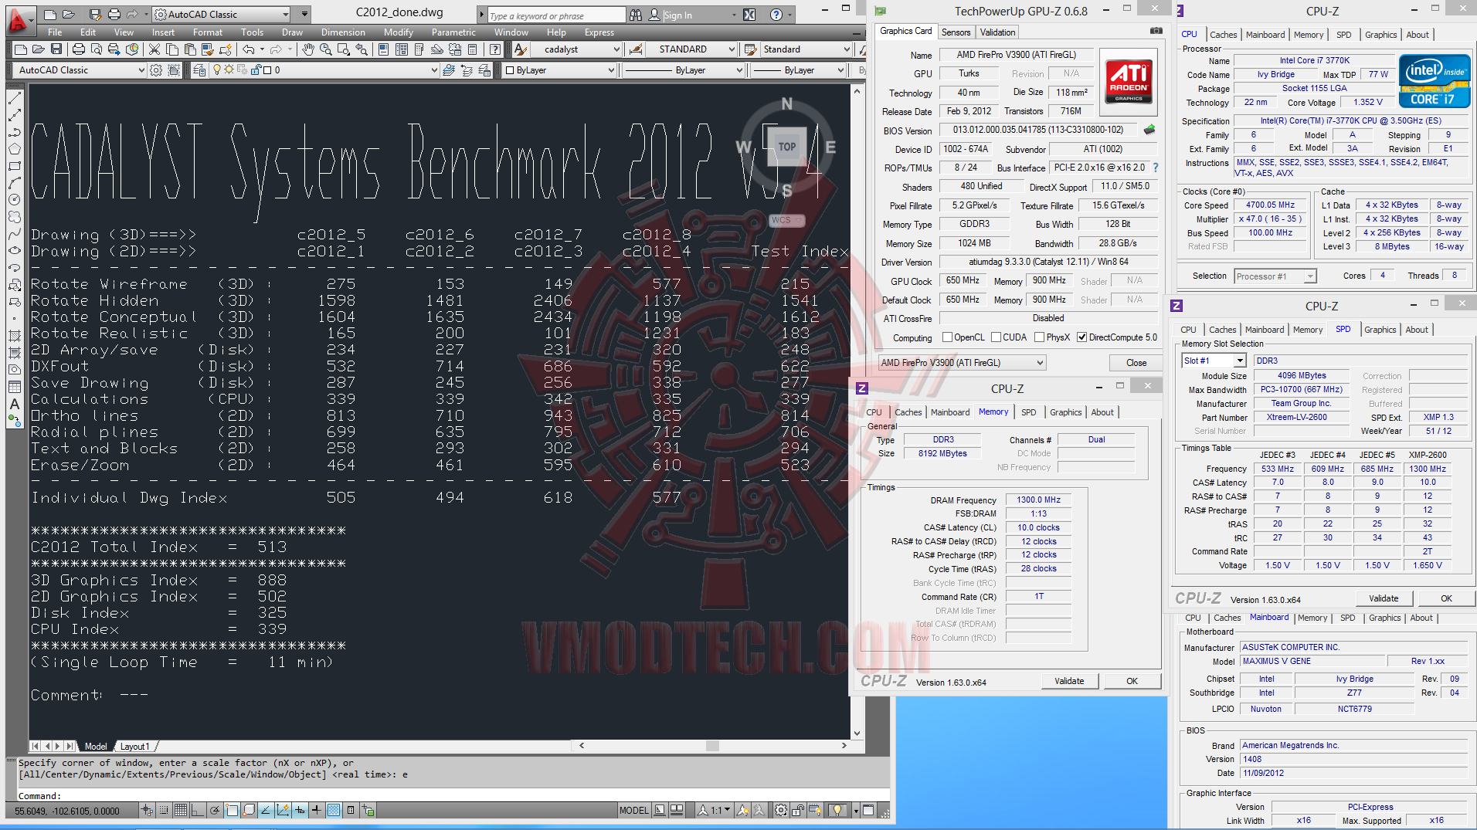
Task: Click the drawing area vertical scrollbar
Action: pos(857,412)
